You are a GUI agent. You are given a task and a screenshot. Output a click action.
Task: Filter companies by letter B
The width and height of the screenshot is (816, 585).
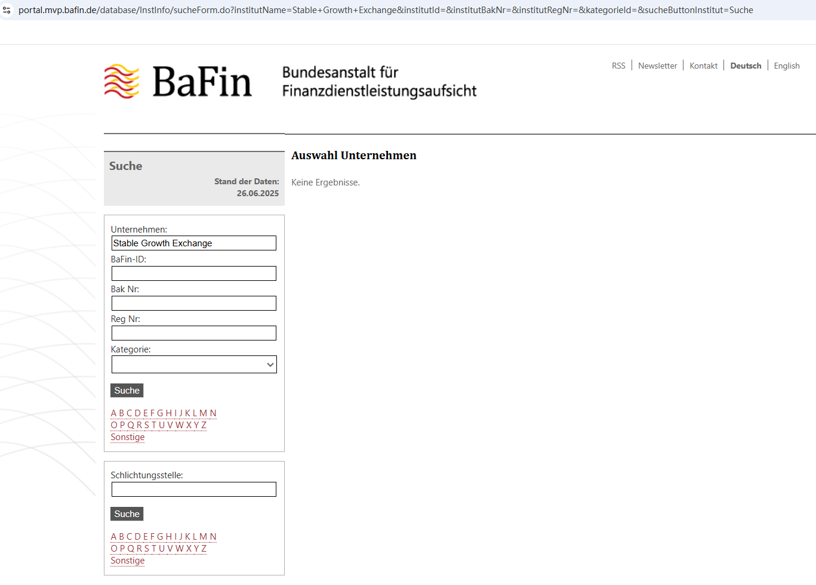(122, 413)
